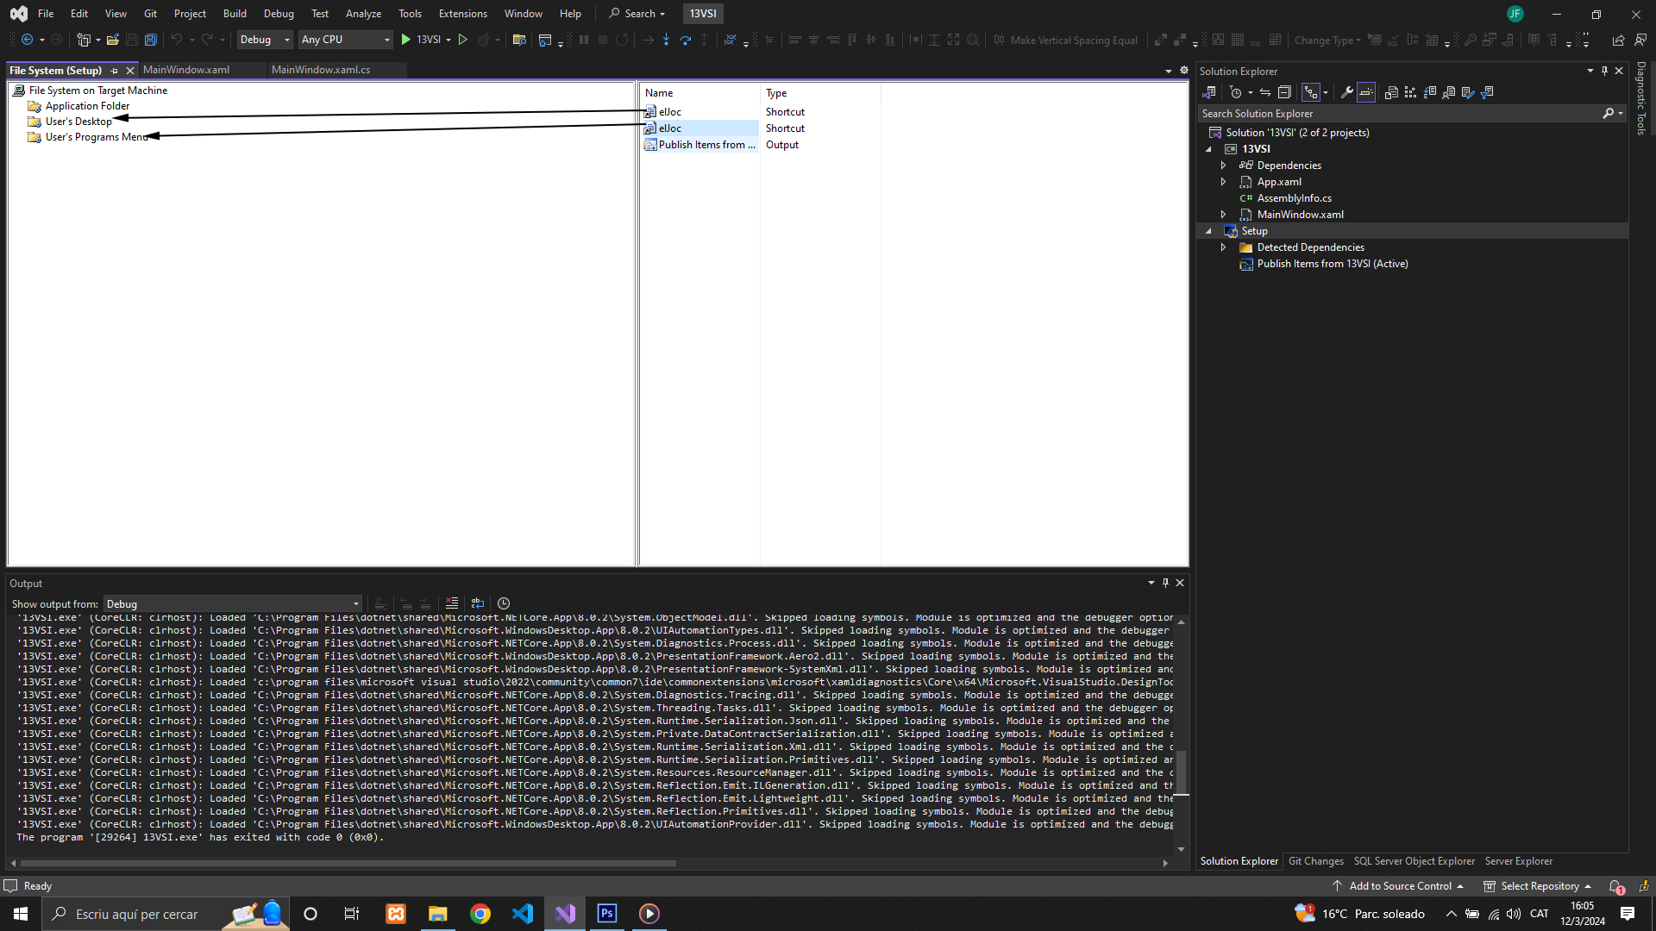Switch to the MainWindow.xaml.cs tab
This screenshot has height=931, width=1656.
click(x=321, y=70)
